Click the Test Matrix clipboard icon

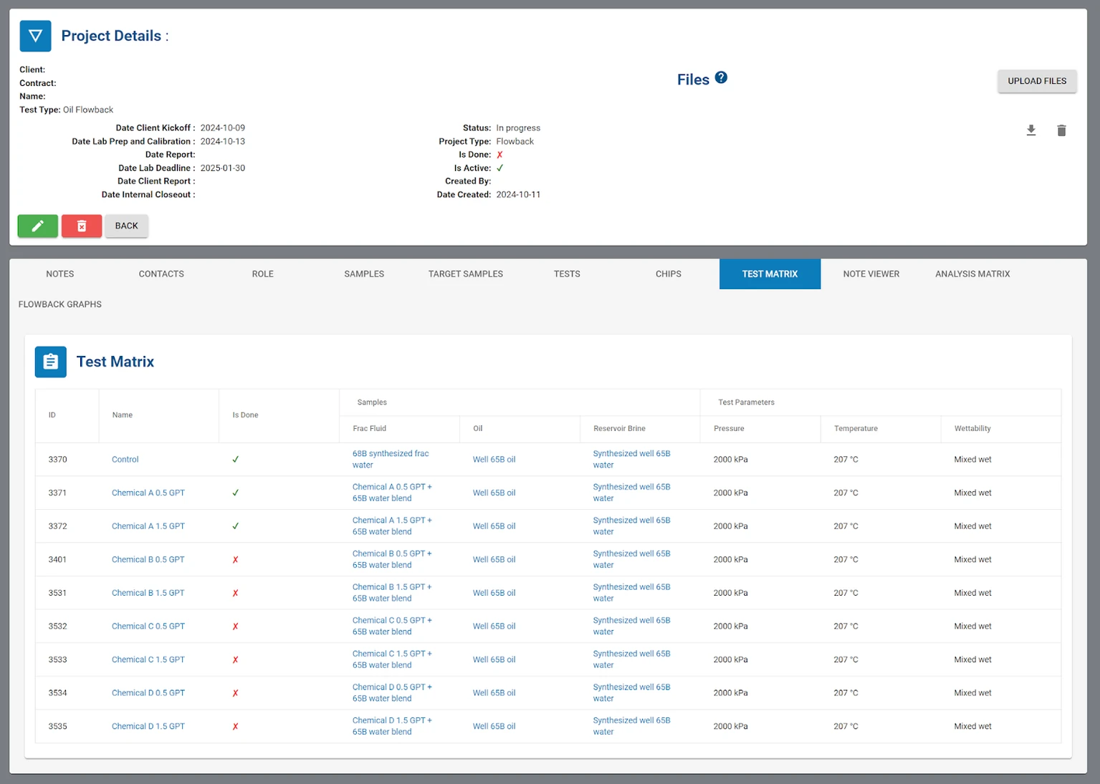tap(51, 362)
